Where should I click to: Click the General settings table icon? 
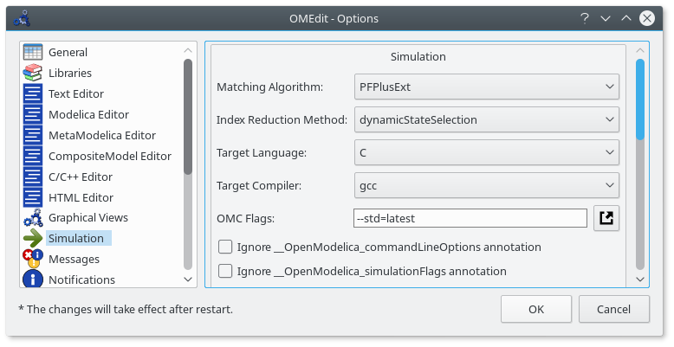(33, 53)
